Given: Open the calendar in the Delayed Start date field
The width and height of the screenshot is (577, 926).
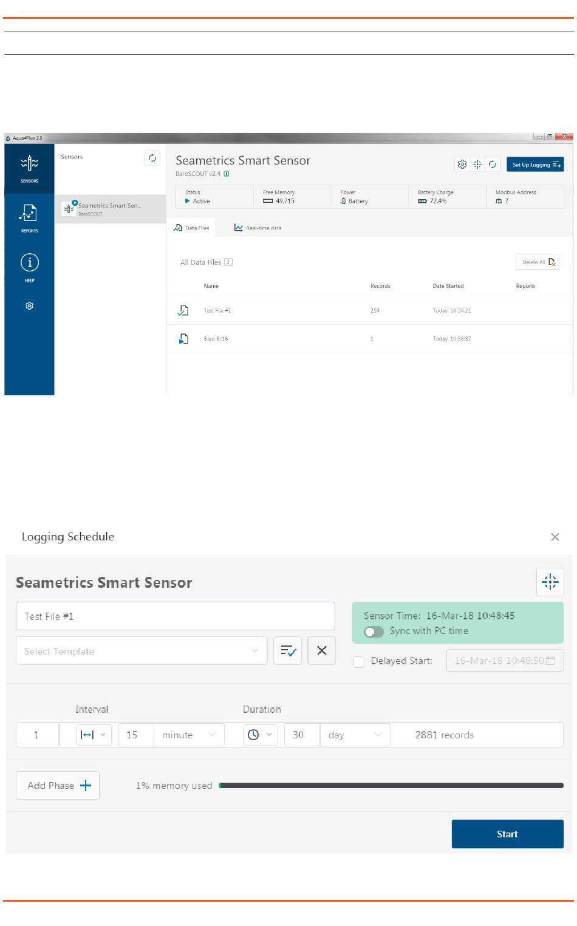Looking at the screenshot, I should click(x=551, y=661).
